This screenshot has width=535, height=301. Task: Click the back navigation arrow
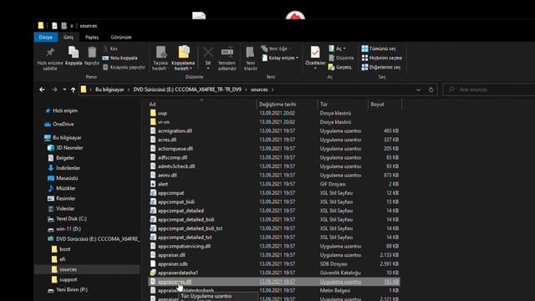42,89
